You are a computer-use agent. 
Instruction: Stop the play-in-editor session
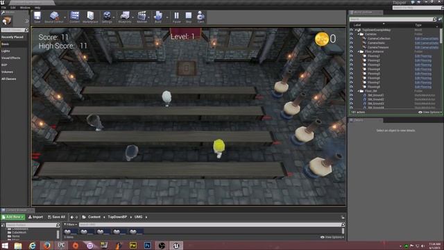[189, 17]
